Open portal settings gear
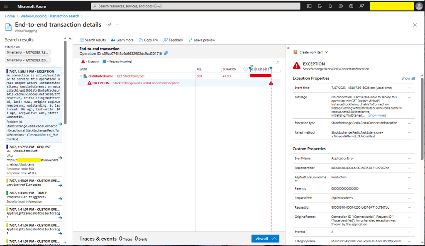Viewport: 425px width, 246px height. point(341,6)
